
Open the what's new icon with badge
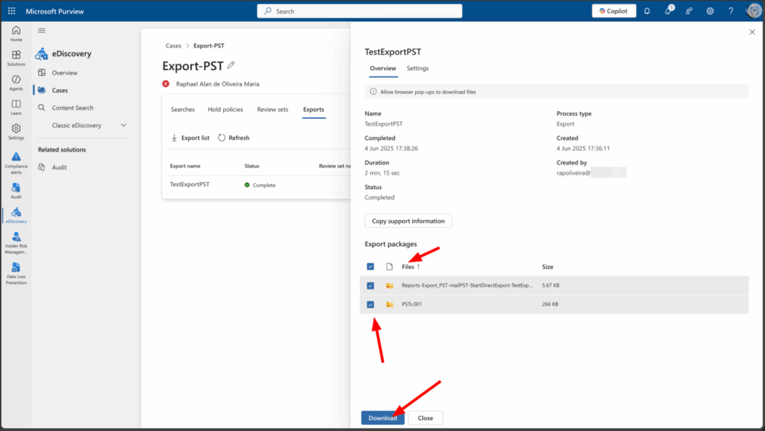point(669,10)
